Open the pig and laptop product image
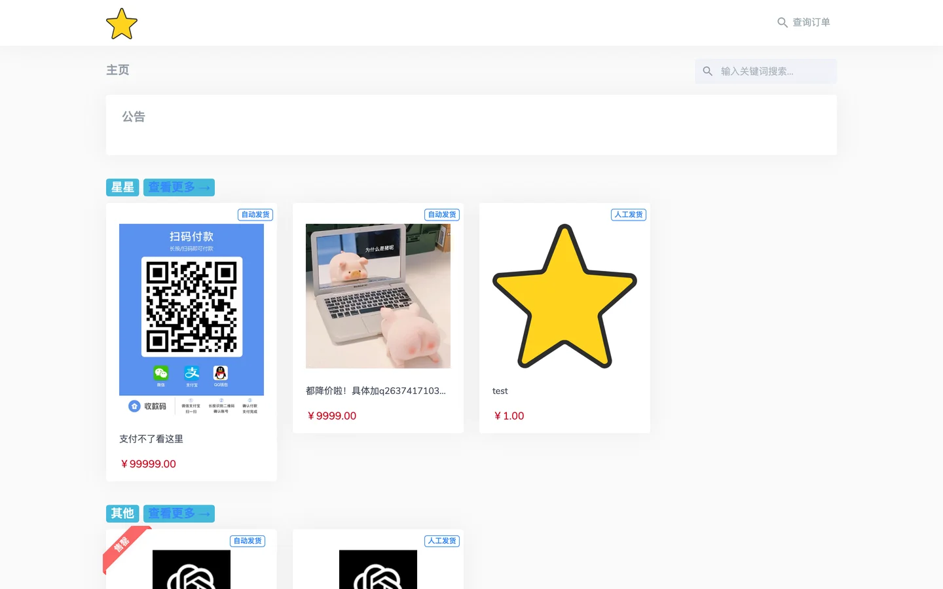 click(378, 296)
